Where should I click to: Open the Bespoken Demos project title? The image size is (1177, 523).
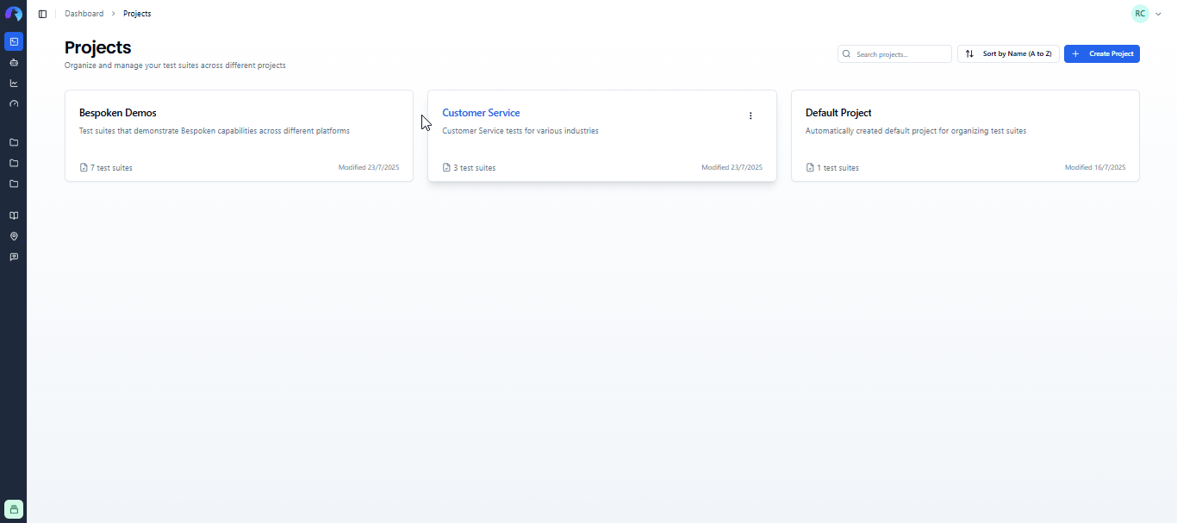point(118,113)
